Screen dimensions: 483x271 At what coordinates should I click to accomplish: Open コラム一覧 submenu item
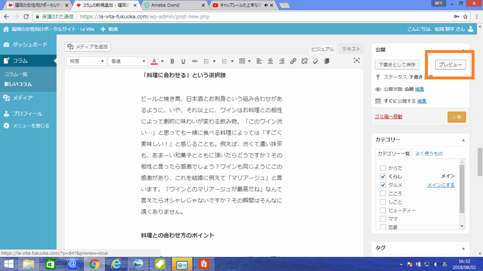[16, 74]
